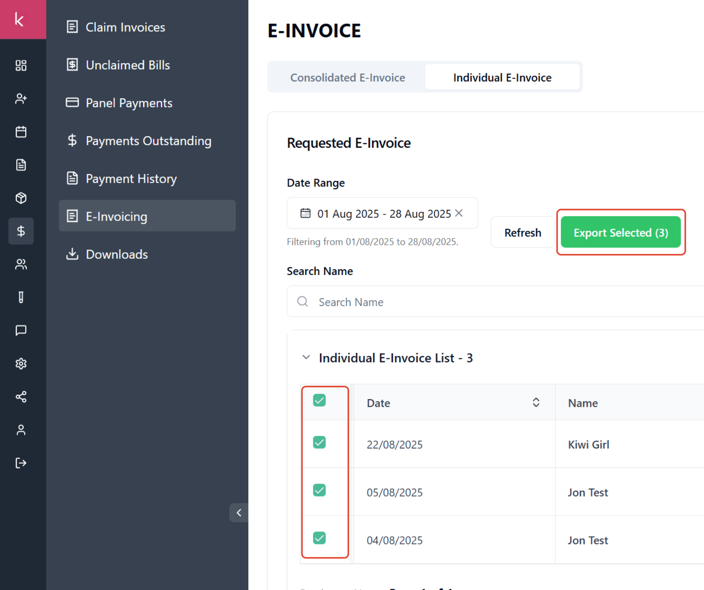This screenshot has width=704, height=590.
Task: Clear the date range with the X icon
Action: click(x=459, y=213)
